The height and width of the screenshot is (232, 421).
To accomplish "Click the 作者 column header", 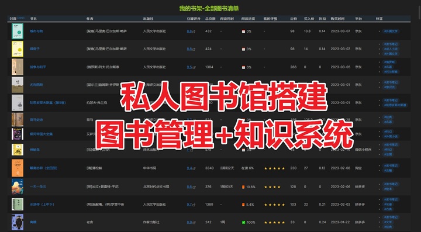I will [89, 19].
